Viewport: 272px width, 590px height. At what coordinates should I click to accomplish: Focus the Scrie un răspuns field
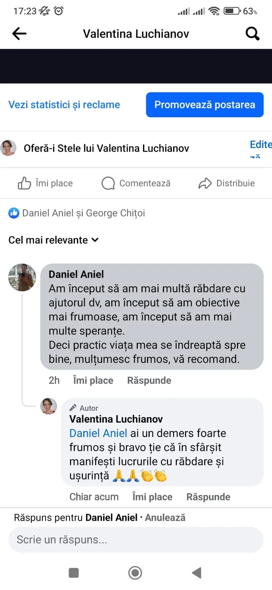click(x=136, y=540)
